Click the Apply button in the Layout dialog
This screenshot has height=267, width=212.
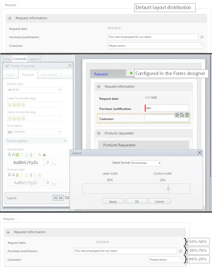click(113, 201)
